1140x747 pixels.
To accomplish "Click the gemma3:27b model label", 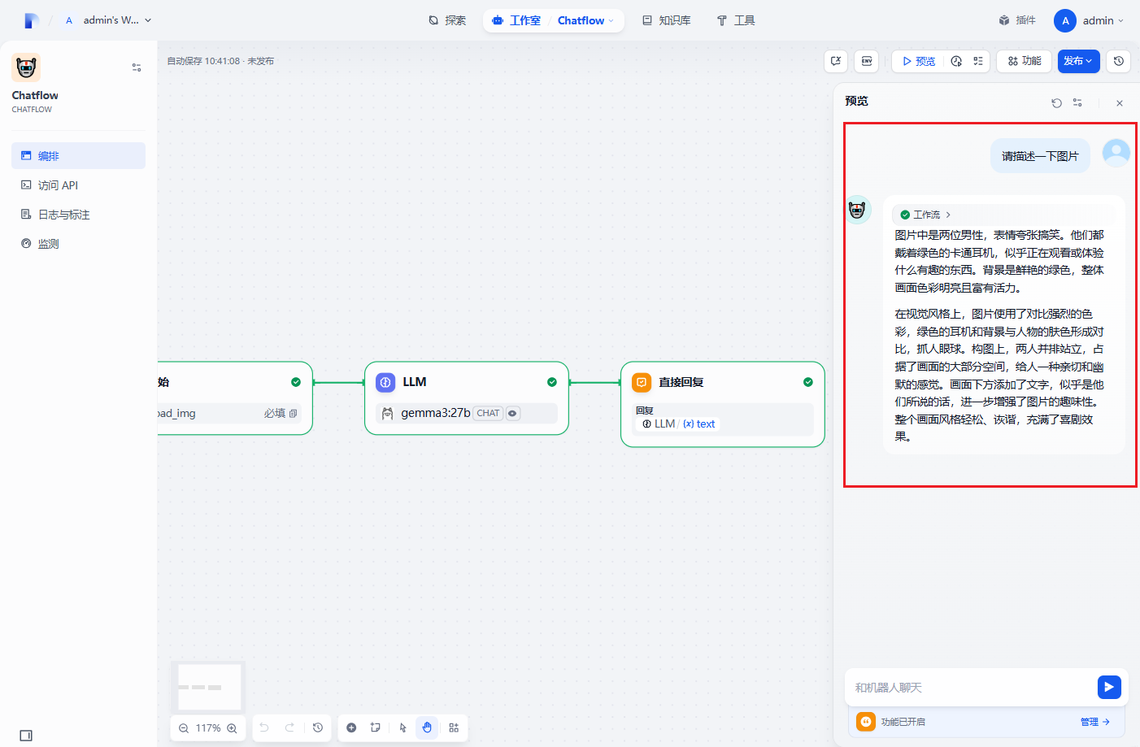I will pos(436,413).
